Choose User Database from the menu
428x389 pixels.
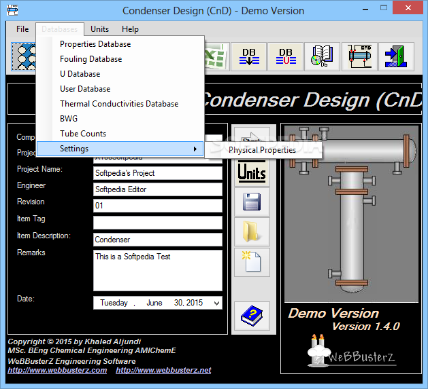pyautogui.click(x=120, y=89)
